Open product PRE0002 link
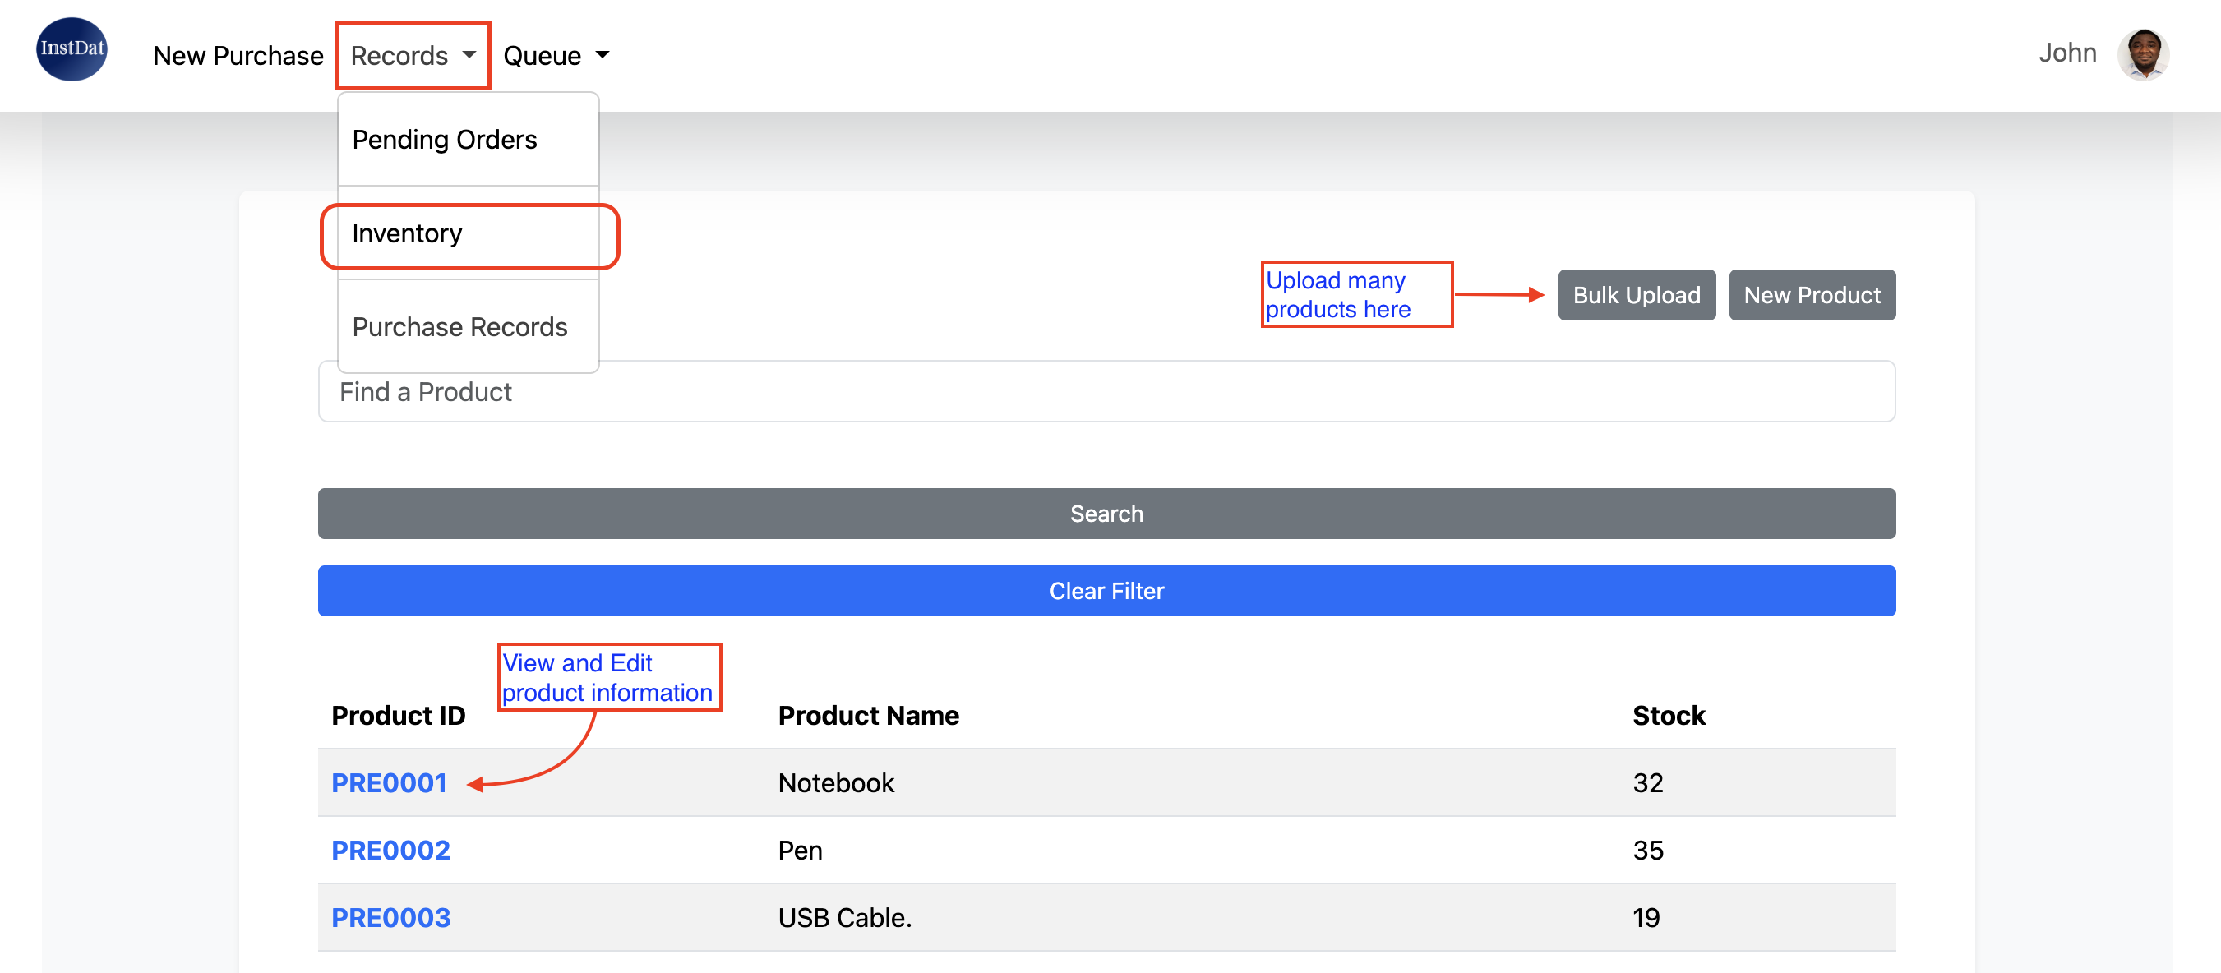Image resolution: width=2221 pixels, height=973 pixels. click(390, 850)
